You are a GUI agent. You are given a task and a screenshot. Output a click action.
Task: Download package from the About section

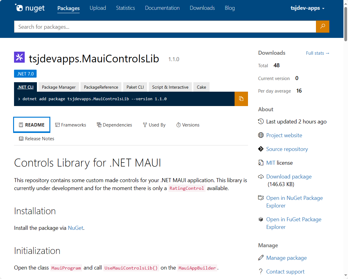tap(289, 177)
